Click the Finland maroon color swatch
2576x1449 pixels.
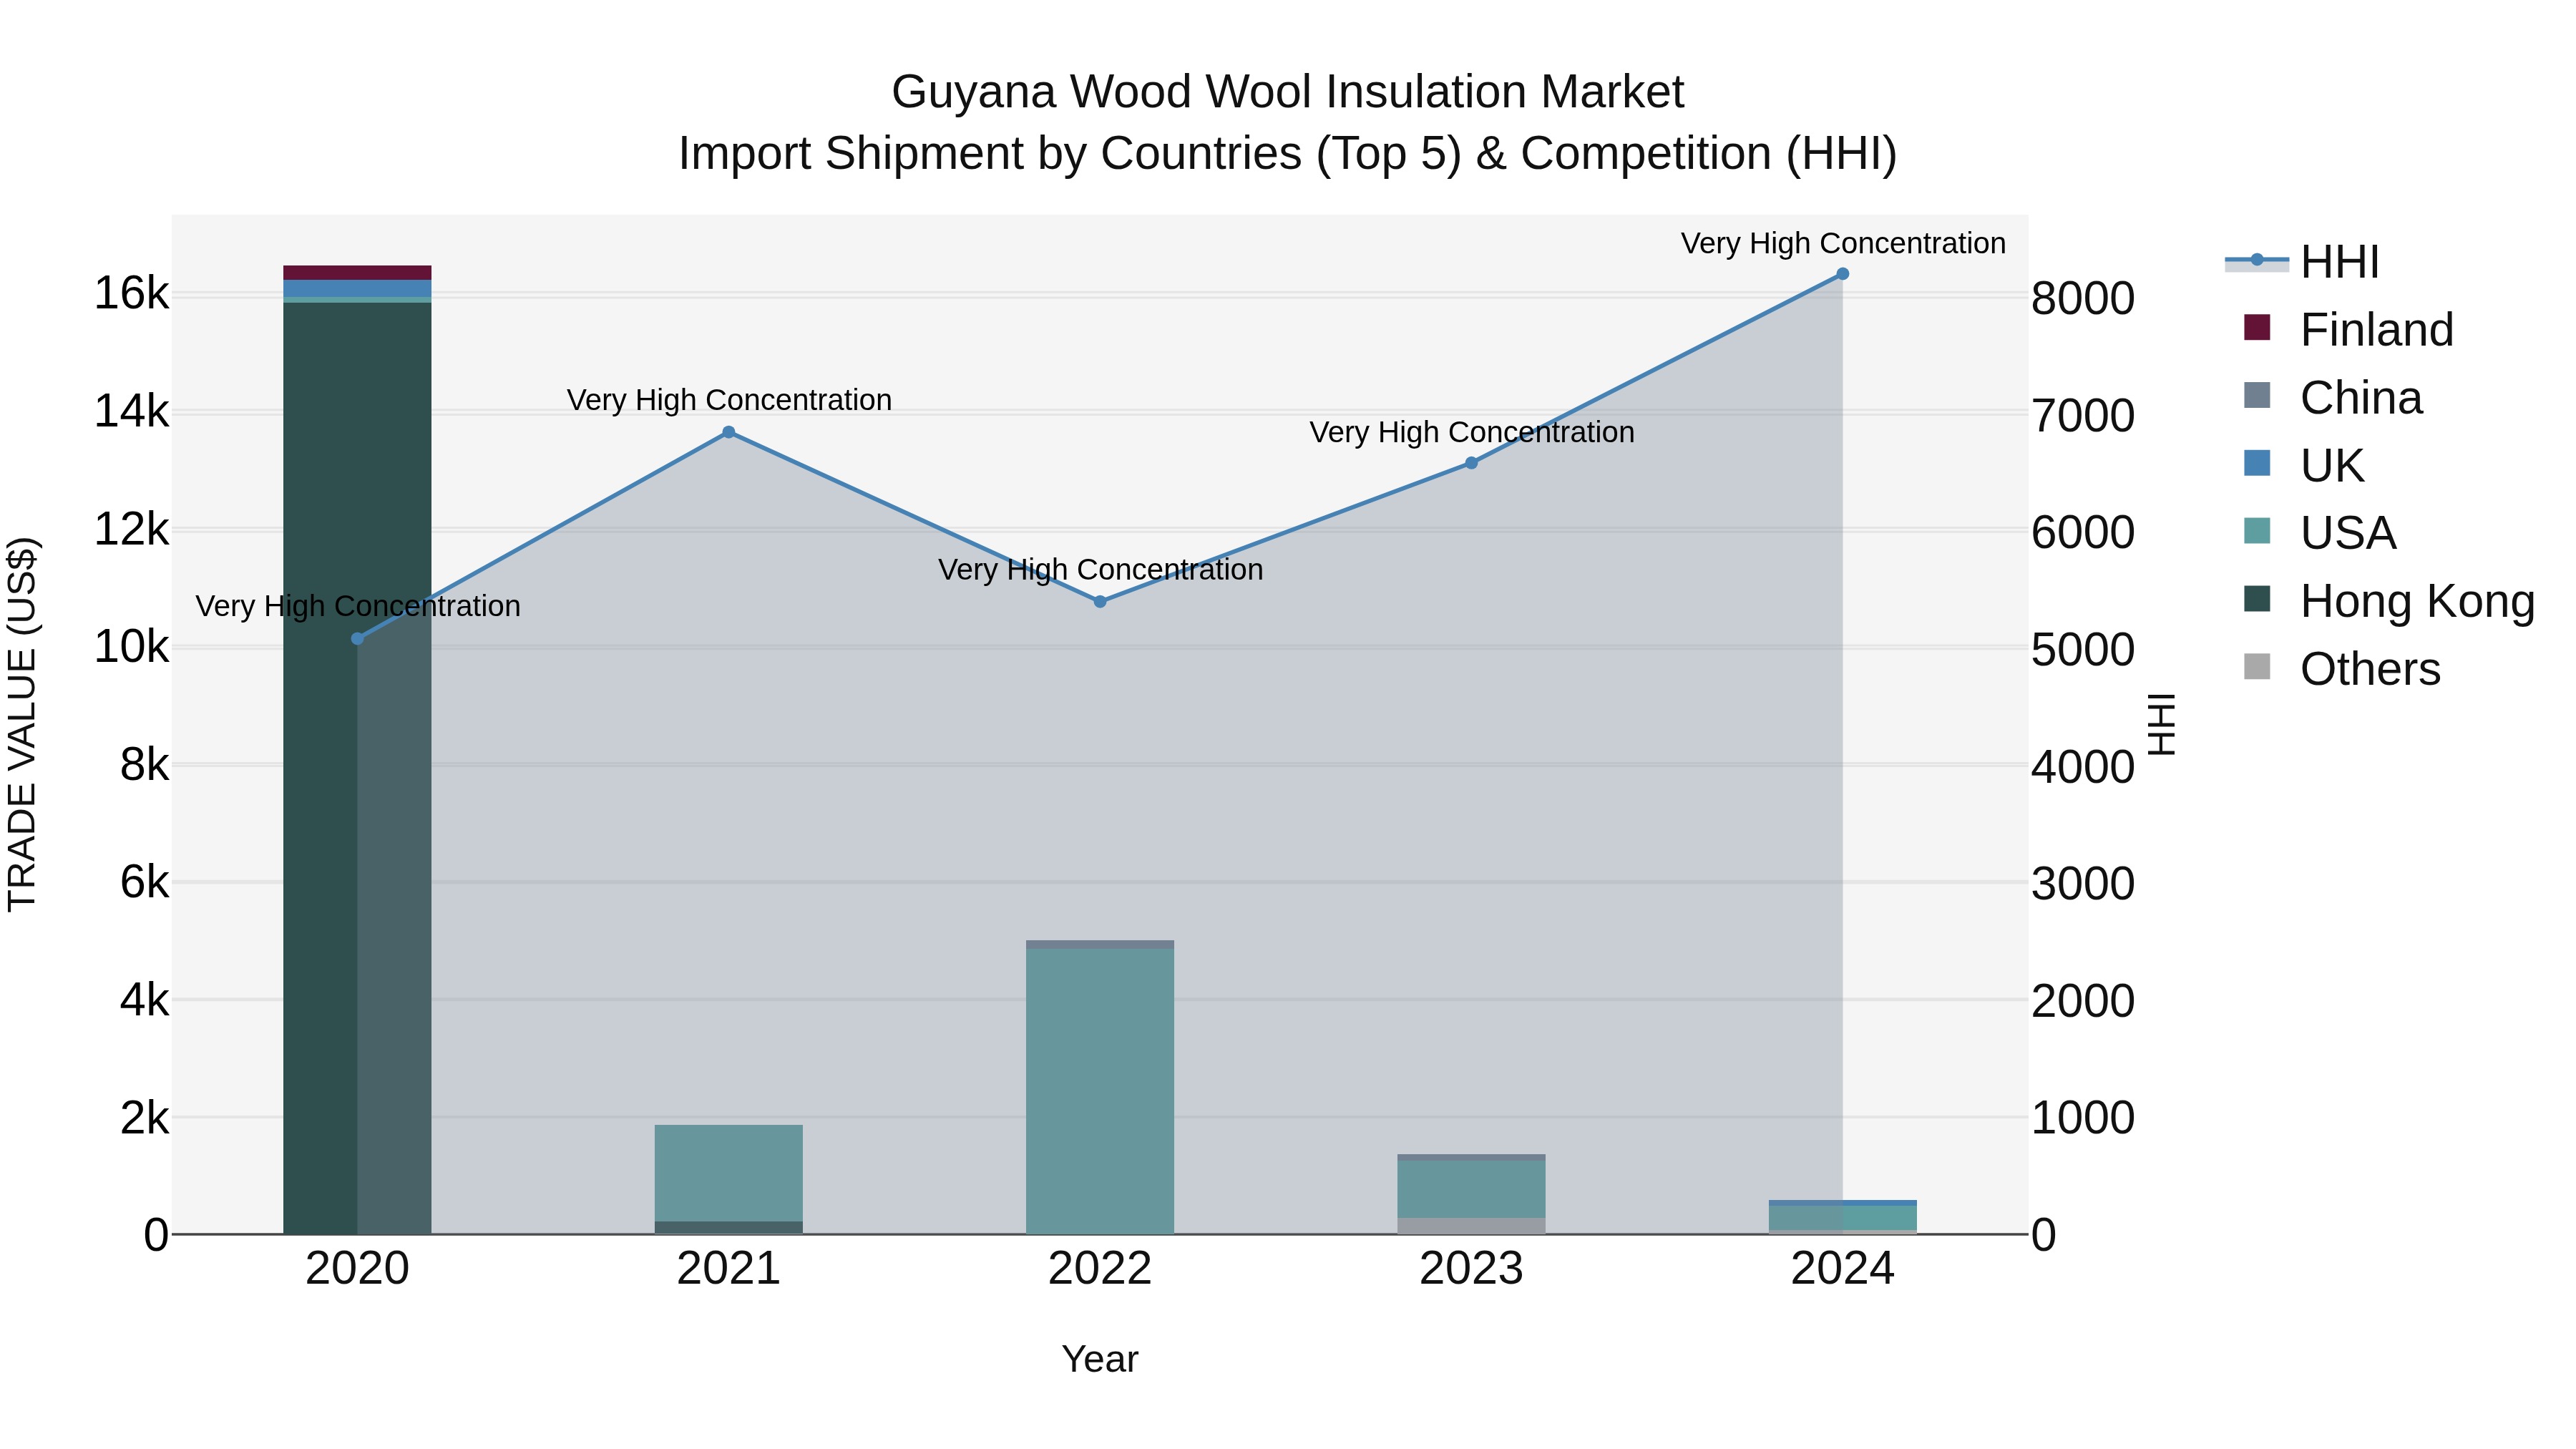[2257, 327]
